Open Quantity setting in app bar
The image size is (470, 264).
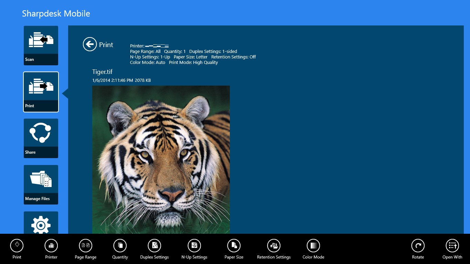pyautogui.click(x=120, y=245)
